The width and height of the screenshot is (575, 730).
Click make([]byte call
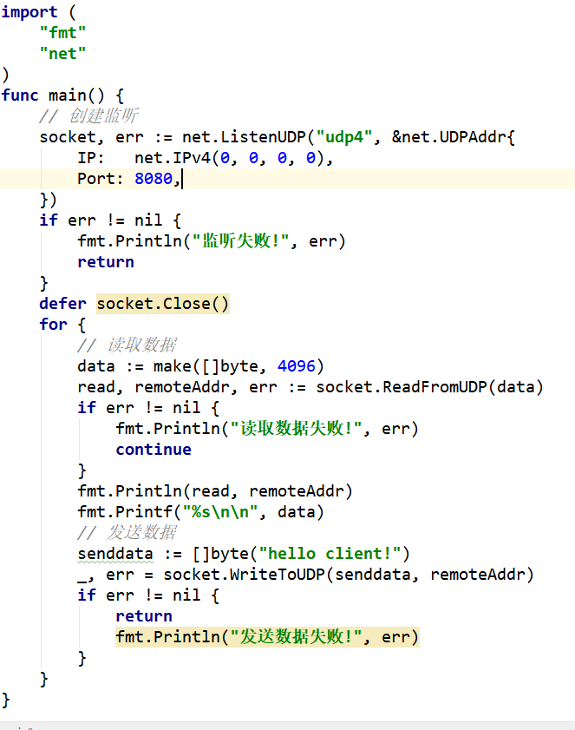click(x=206, y=366)
